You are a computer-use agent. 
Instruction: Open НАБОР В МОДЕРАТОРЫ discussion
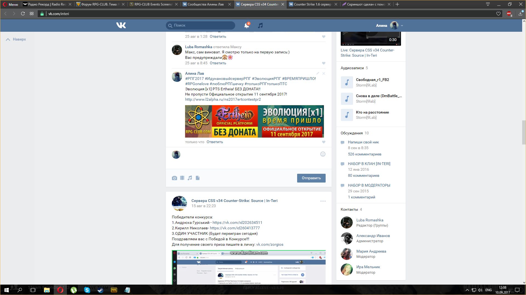(x=369, y=186)
